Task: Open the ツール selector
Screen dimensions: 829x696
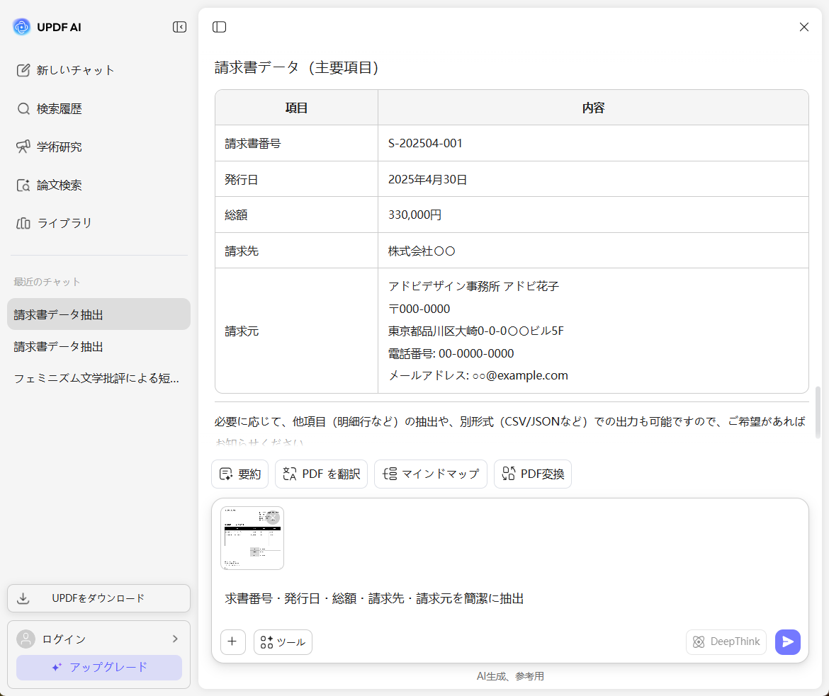Action: coord(283,642)
